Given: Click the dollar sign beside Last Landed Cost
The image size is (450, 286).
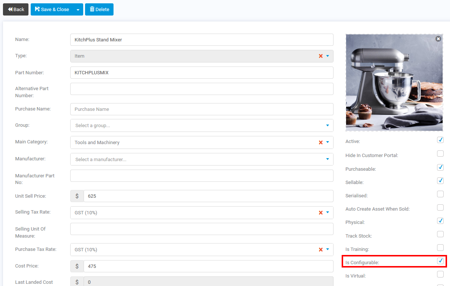Looking at the screenshot, I should click(x=77, y=282).
